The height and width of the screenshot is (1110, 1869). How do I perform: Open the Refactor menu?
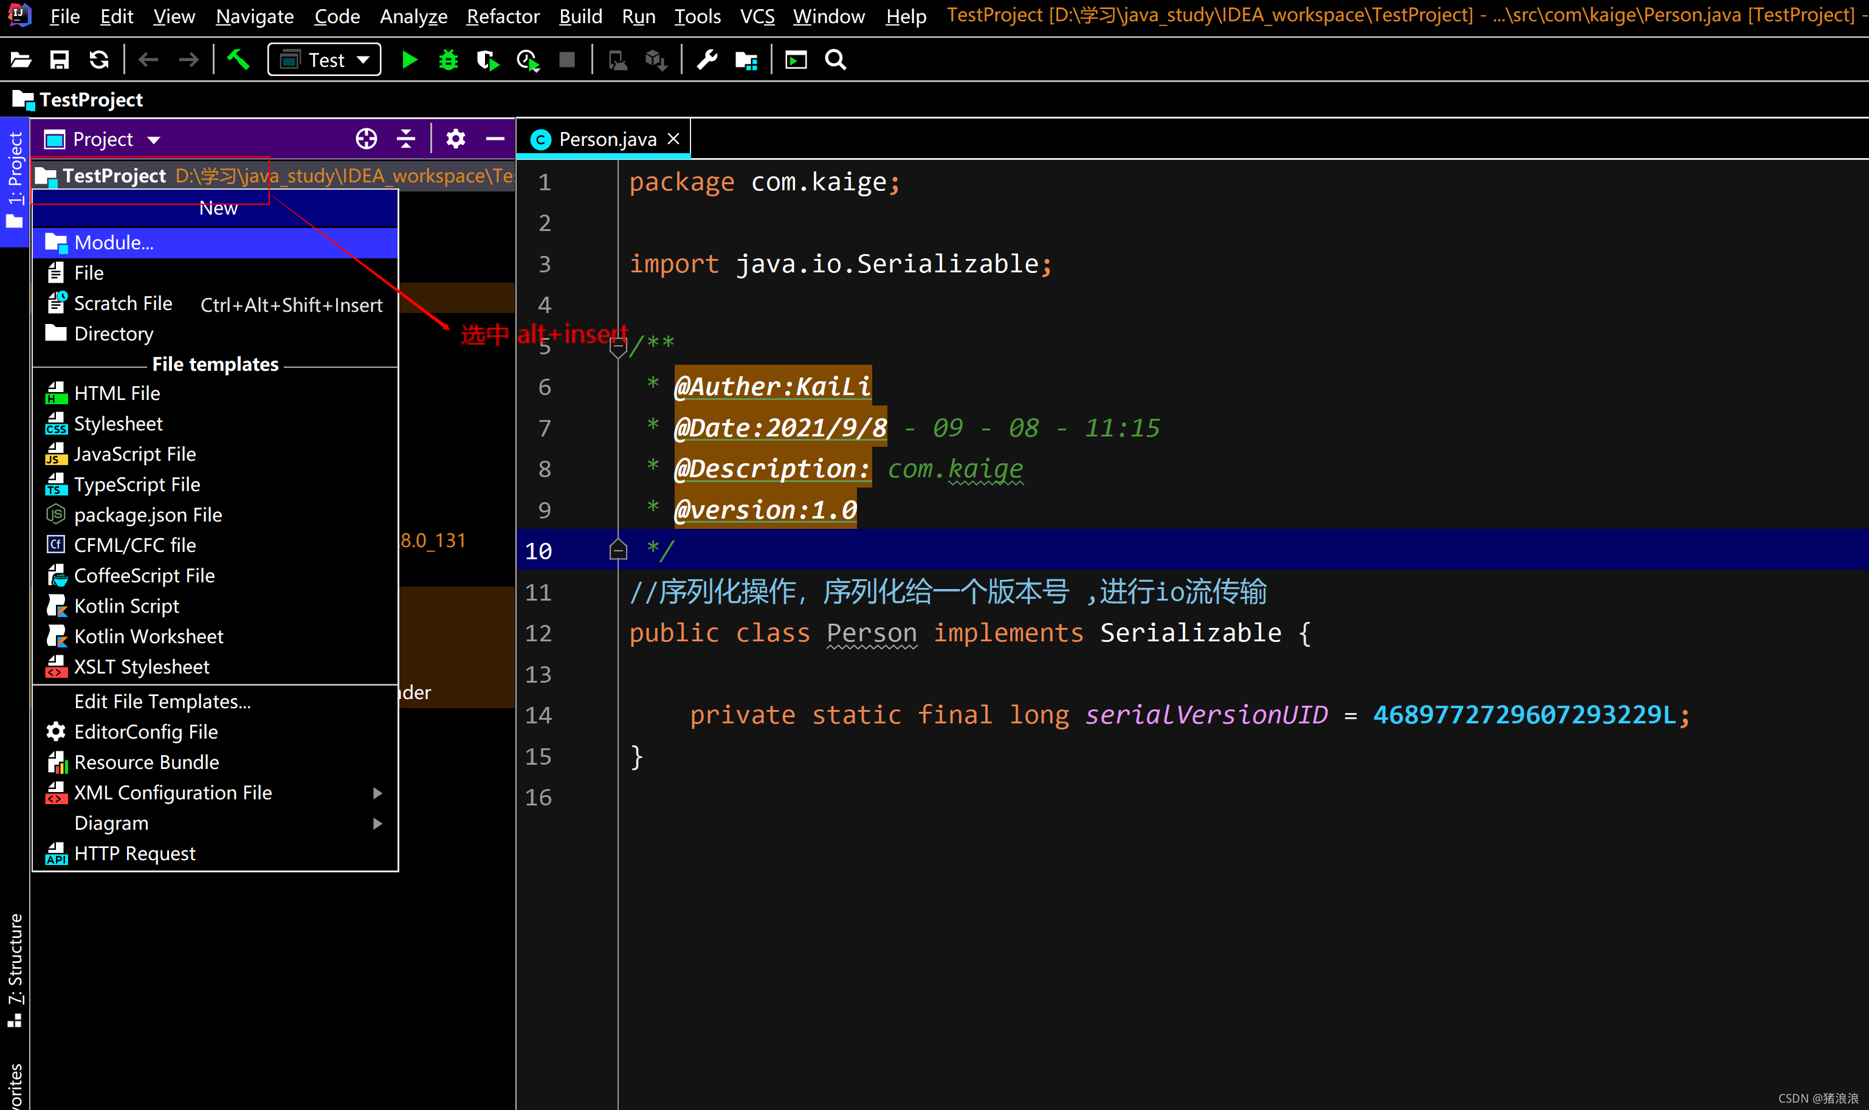503,16
